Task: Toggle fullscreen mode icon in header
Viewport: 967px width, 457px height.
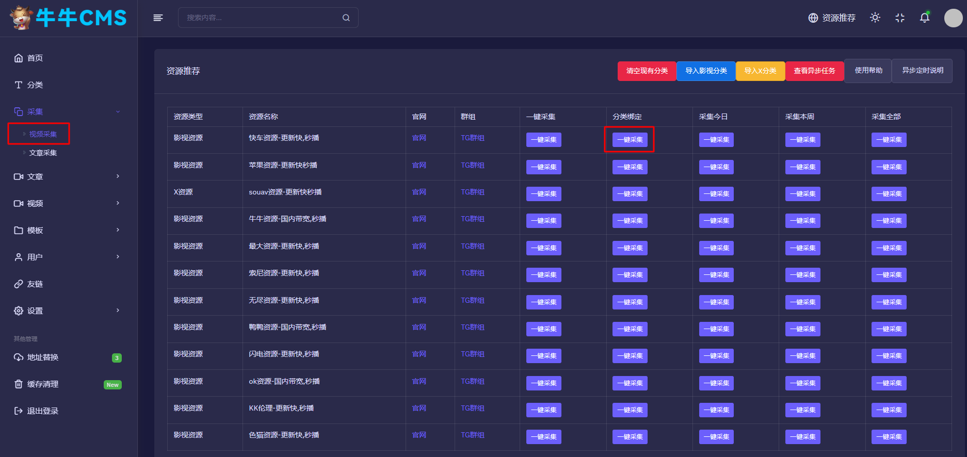Action: pyautogui.click(x=900, y=18)
